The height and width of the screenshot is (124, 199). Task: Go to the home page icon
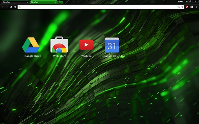pyautogui.click(x=15, y=7)
